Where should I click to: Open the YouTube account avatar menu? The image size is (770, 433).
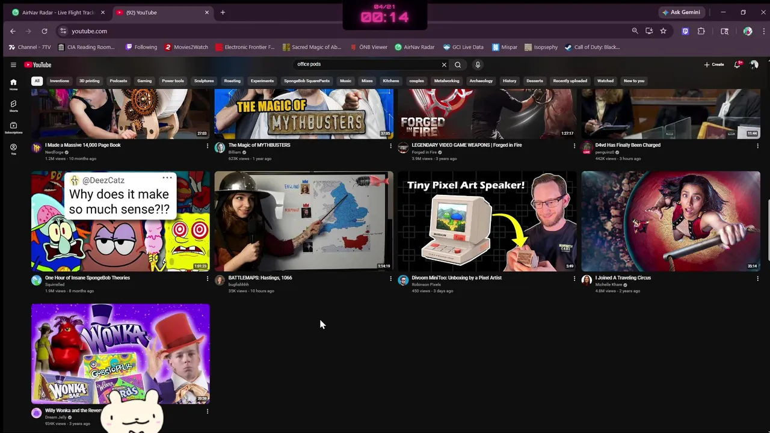point(754,65)
